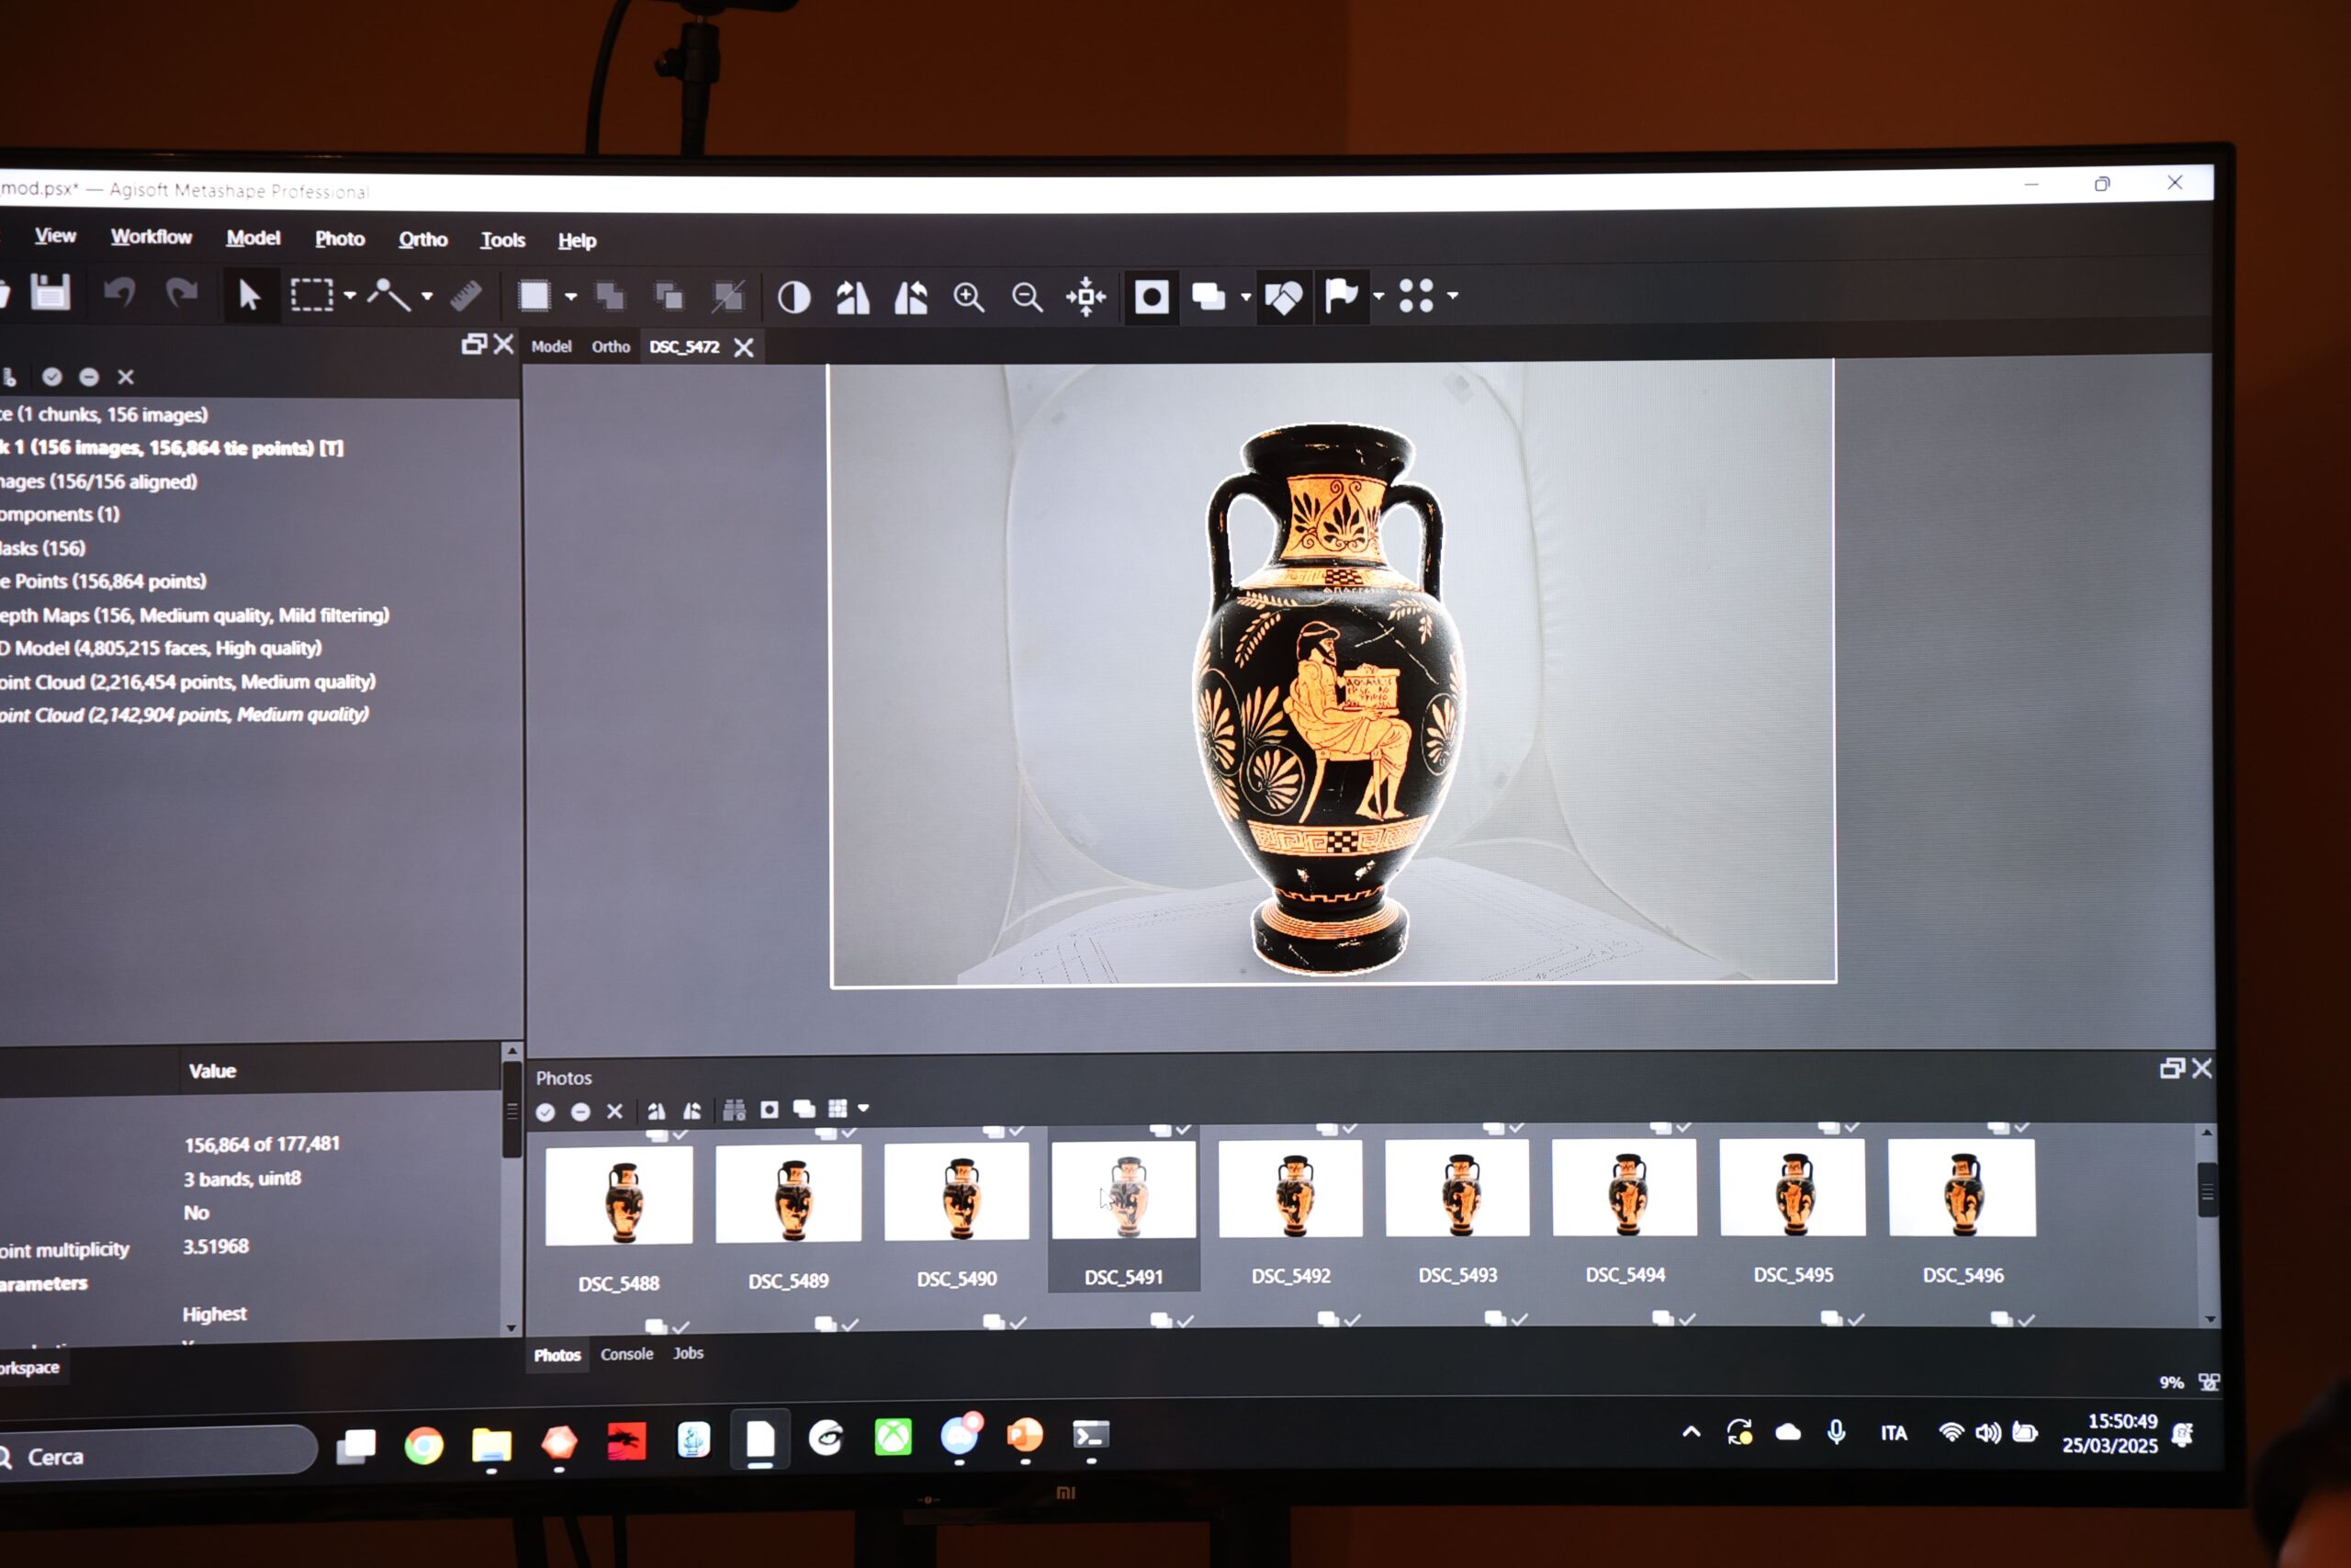Open the Model menu
The height and width of the screenshot is (1568, 2351).
(x=253, y=238)
